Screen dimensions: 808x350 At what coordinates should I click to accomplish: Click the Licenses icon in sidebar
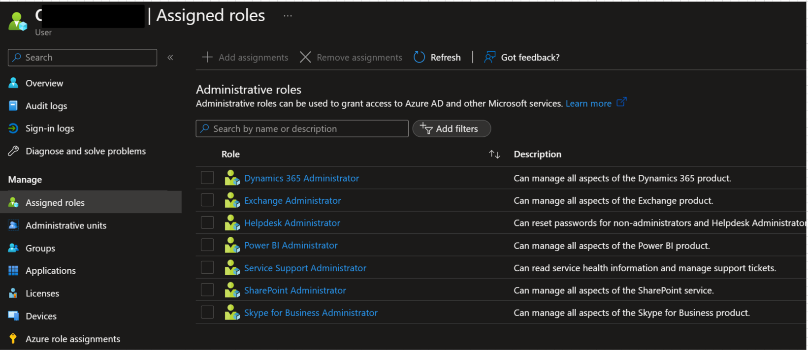[x=13, y=293]
